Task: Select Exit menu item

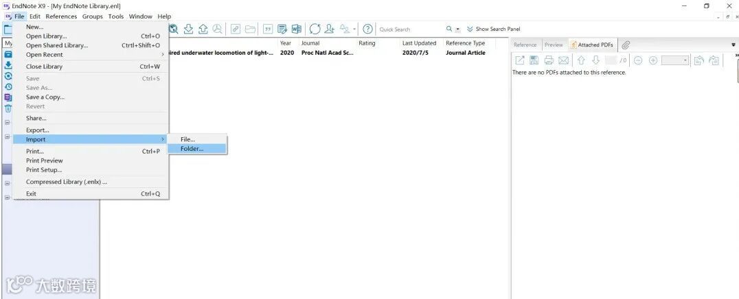Action: tap(90, 193)
